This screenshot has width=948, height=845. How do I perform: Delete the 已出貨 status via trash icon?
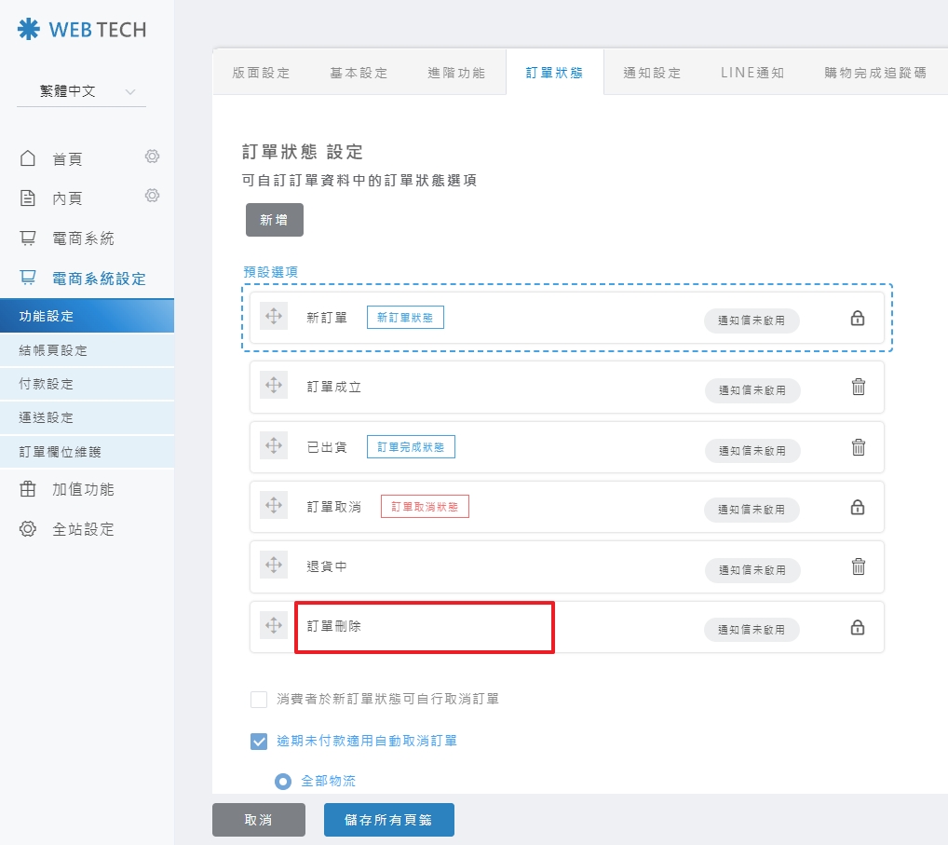(859, 447)
